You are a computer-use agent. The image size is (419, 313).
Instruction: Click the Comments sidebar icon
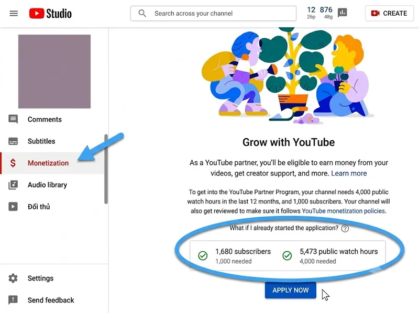(13, 119)
